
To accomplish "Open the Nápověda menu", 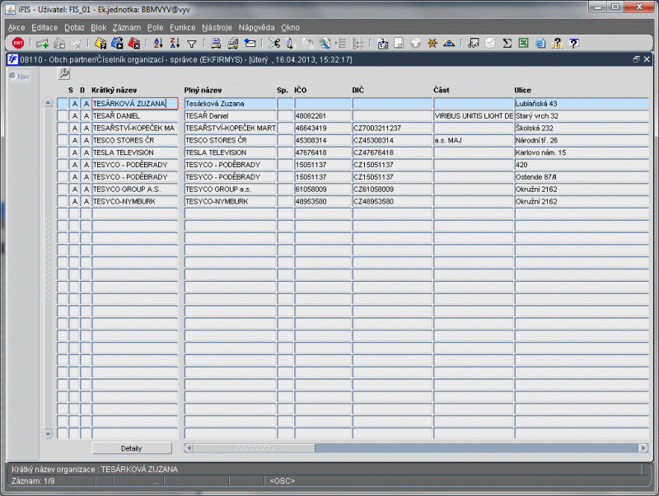I will coord(256,27).
